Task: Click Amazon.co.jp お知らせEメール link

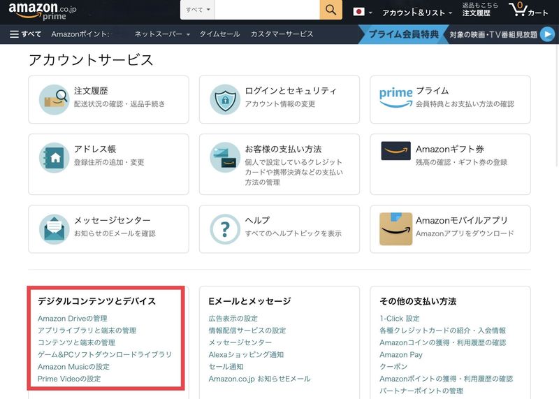Action: click(259, 379)
